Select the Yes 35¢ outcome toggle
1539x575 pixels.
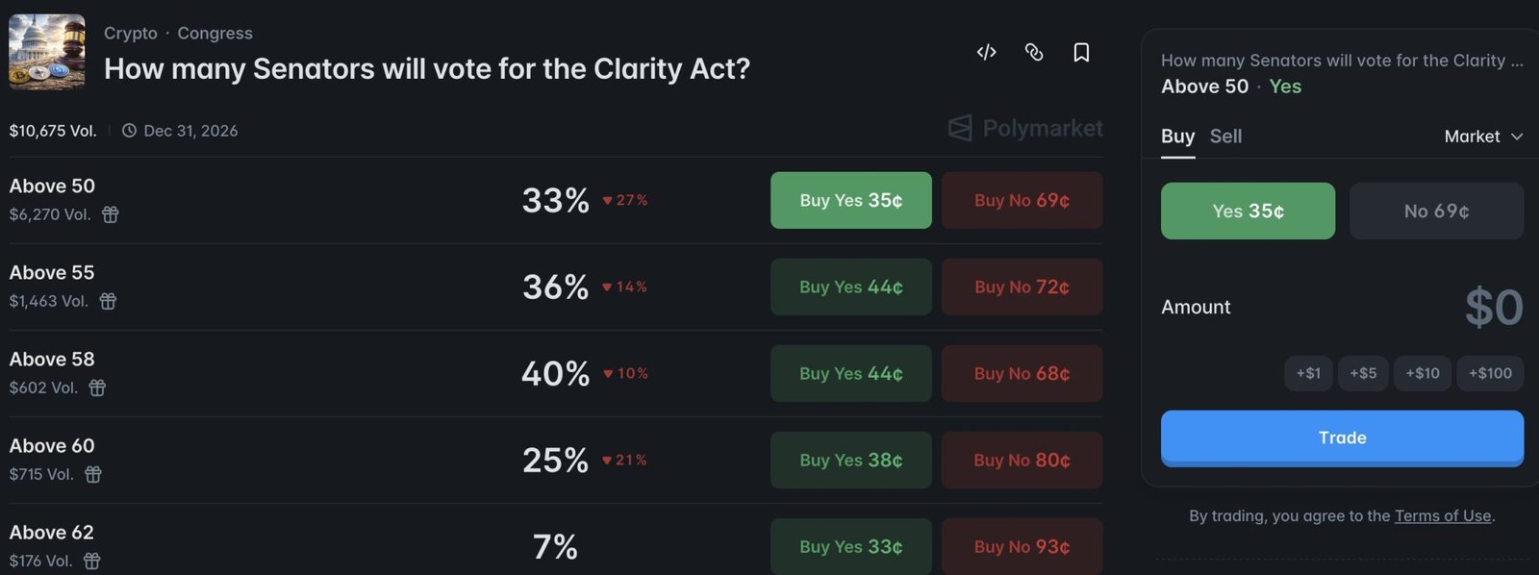tap(1248, 211)
